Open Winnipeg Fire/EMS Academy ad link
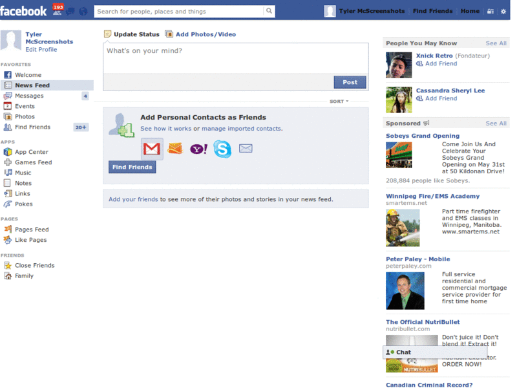Image resolution: width=517 pixels, height=388 pixels. 432,196
